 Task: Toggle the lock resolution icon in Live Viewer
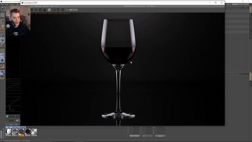click(x=44, y=10)
